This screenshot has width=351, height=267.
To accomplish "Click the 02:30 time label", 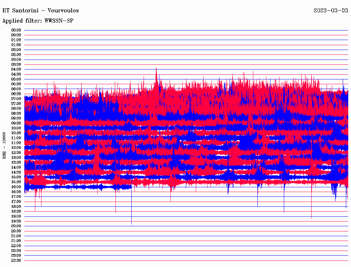I will pos(16,55).
